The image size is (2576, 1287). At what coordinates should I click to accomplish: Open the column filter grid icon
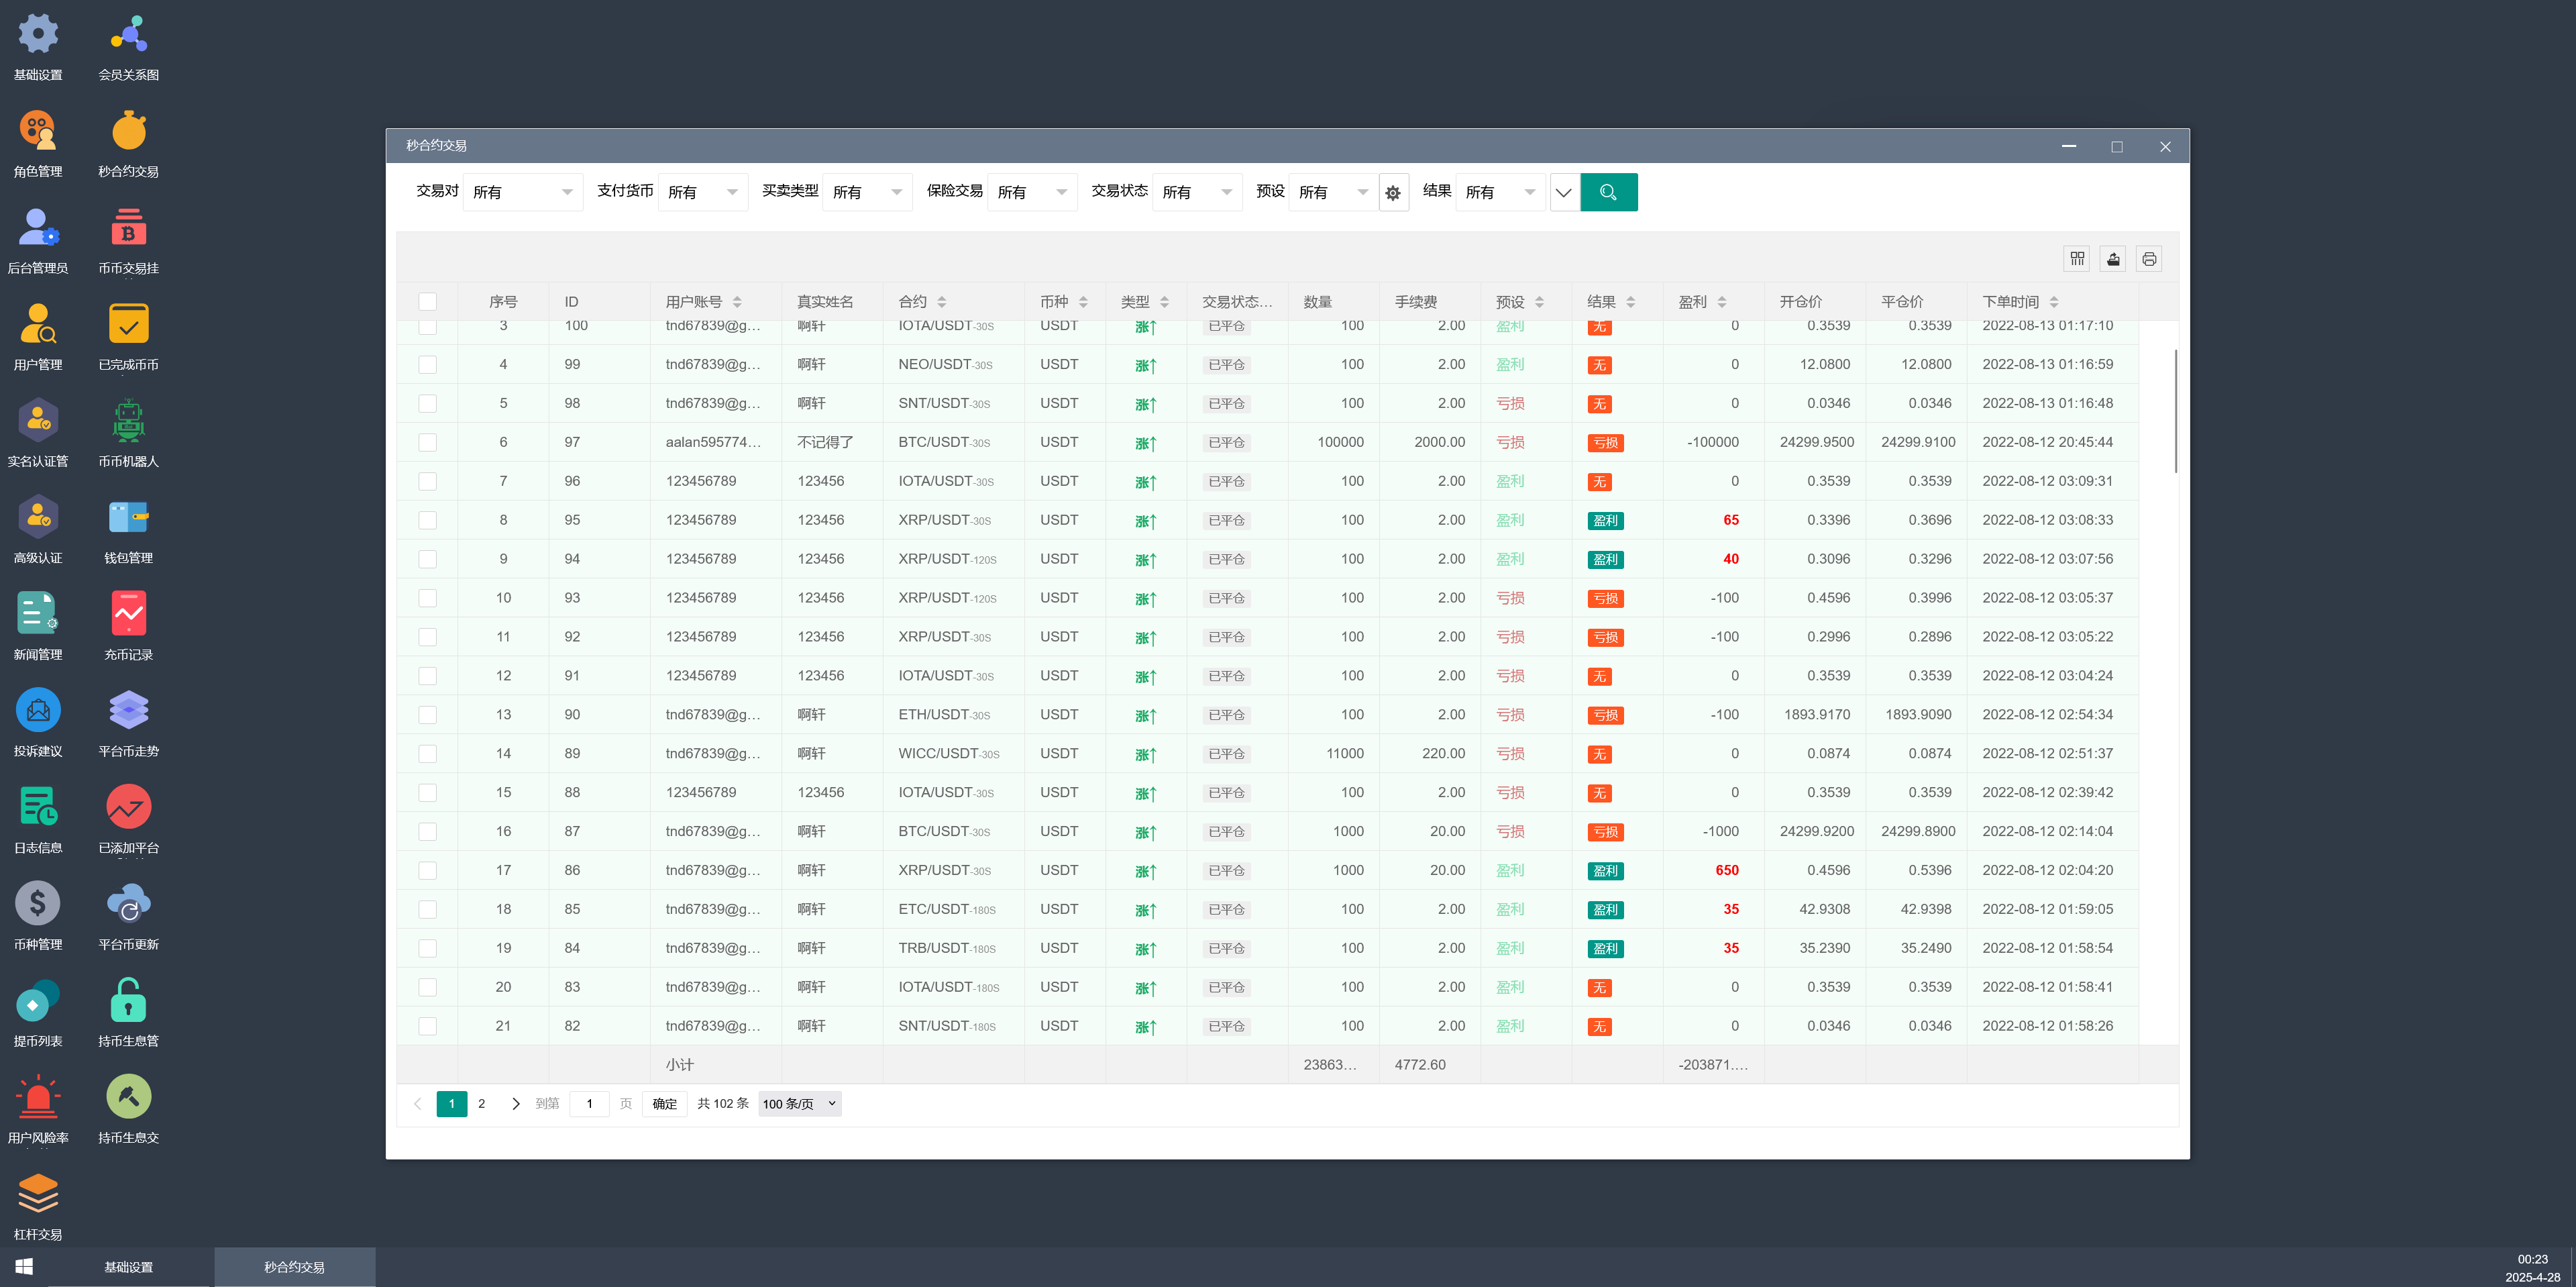click(2077, 259)
